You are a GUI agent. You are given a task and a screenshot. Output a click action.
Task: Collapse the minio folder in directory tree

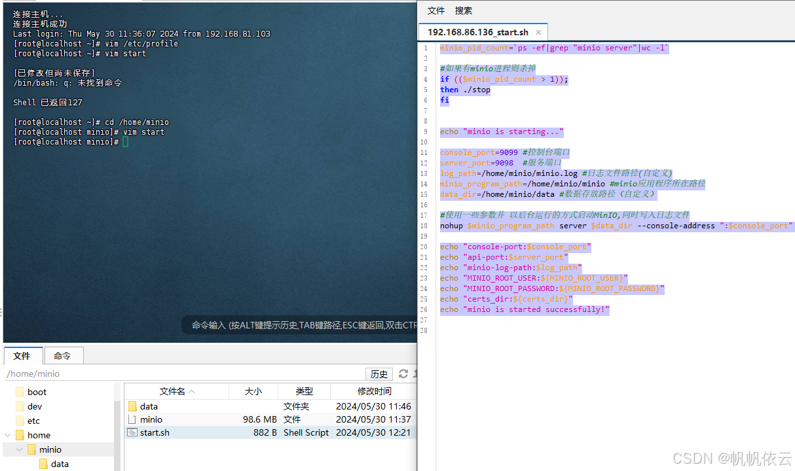pyautogui.click(x=19, y=449)
